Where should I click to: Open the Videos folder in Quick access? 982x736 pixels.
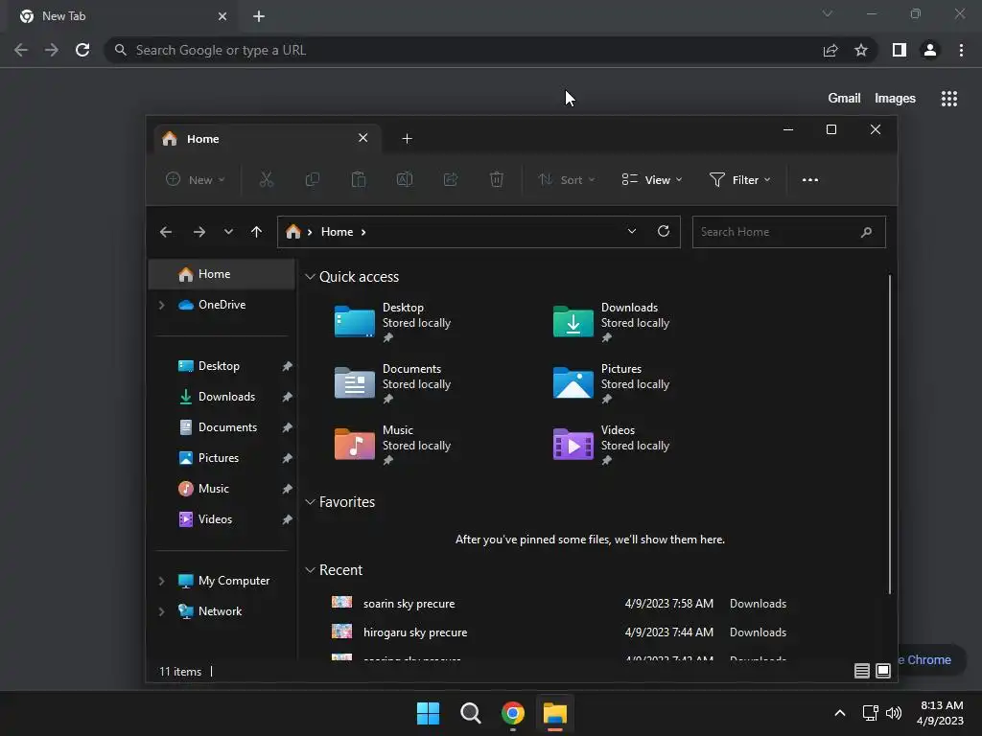[612, 445]
